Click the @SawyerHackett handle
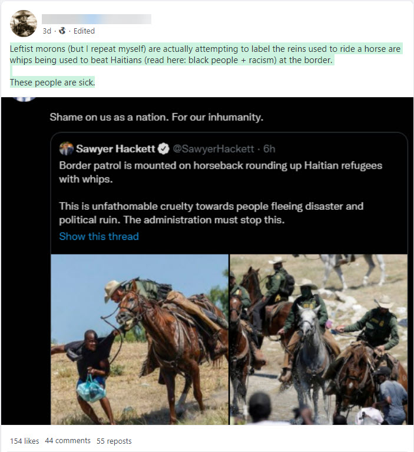This screenshot has height=452, width=414. coord(213,149)
